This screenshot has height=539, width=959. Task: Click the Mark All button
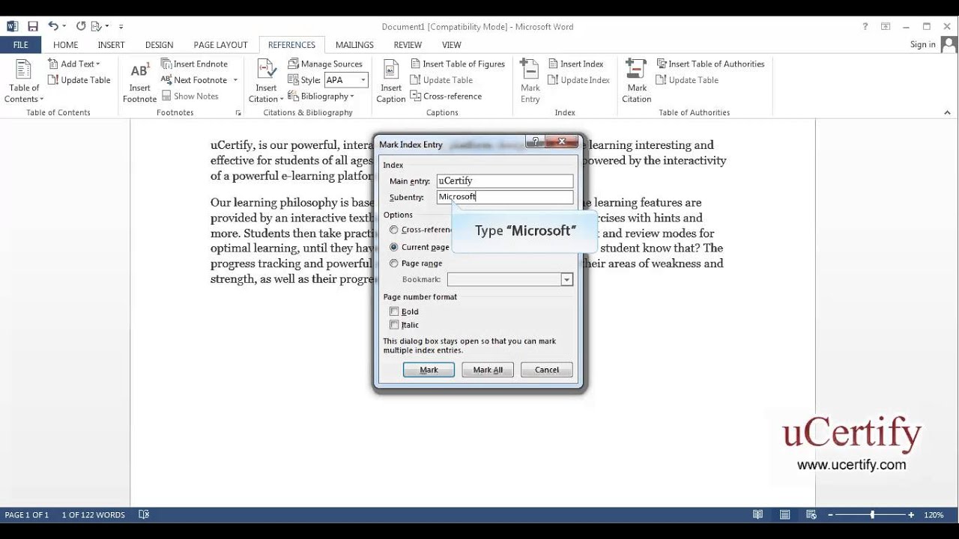tap(488, 370)
